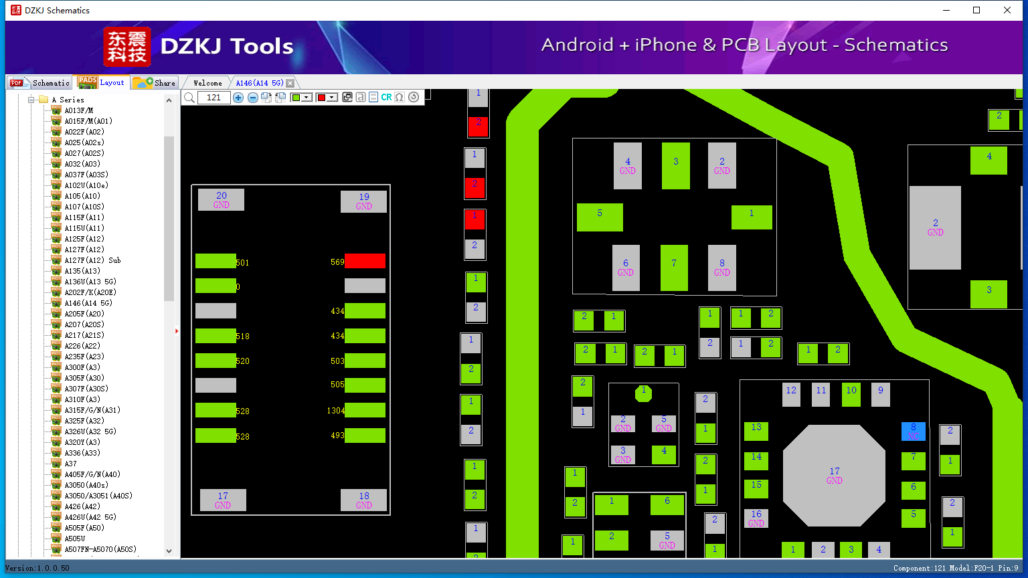Viewport: 1028px width, 578px height.
Task: Click the component number field showing 121
Action: click(x=214, y=98)
